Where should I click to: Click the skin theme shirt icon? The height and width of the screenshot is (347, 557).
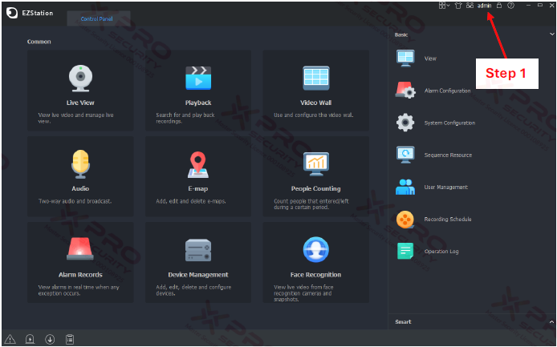457,6
